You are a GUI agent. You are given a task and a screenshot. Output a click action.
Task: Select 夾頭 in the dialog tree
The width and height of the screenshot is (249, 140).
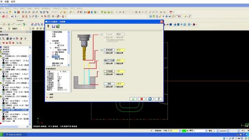(x=54, y=36)
